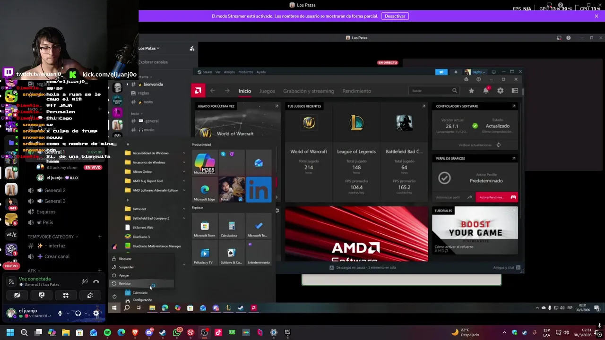This screenshot has height=340, width=605.
Task: Click Spotify icon in Windows taskbar
Action: [107, 332]
